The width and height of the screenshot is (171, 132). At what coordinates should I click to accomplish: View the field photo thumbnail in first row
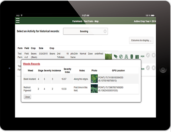pyautogui.click(x=108, y=56)
